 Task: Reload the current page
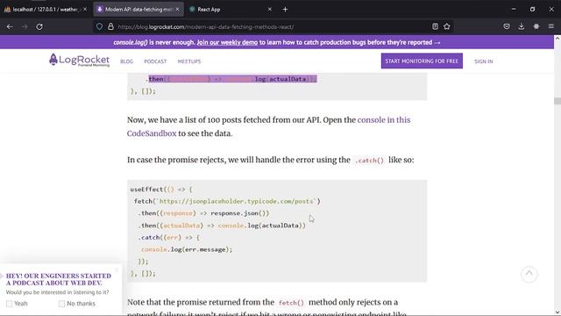[x=39, y=26]
